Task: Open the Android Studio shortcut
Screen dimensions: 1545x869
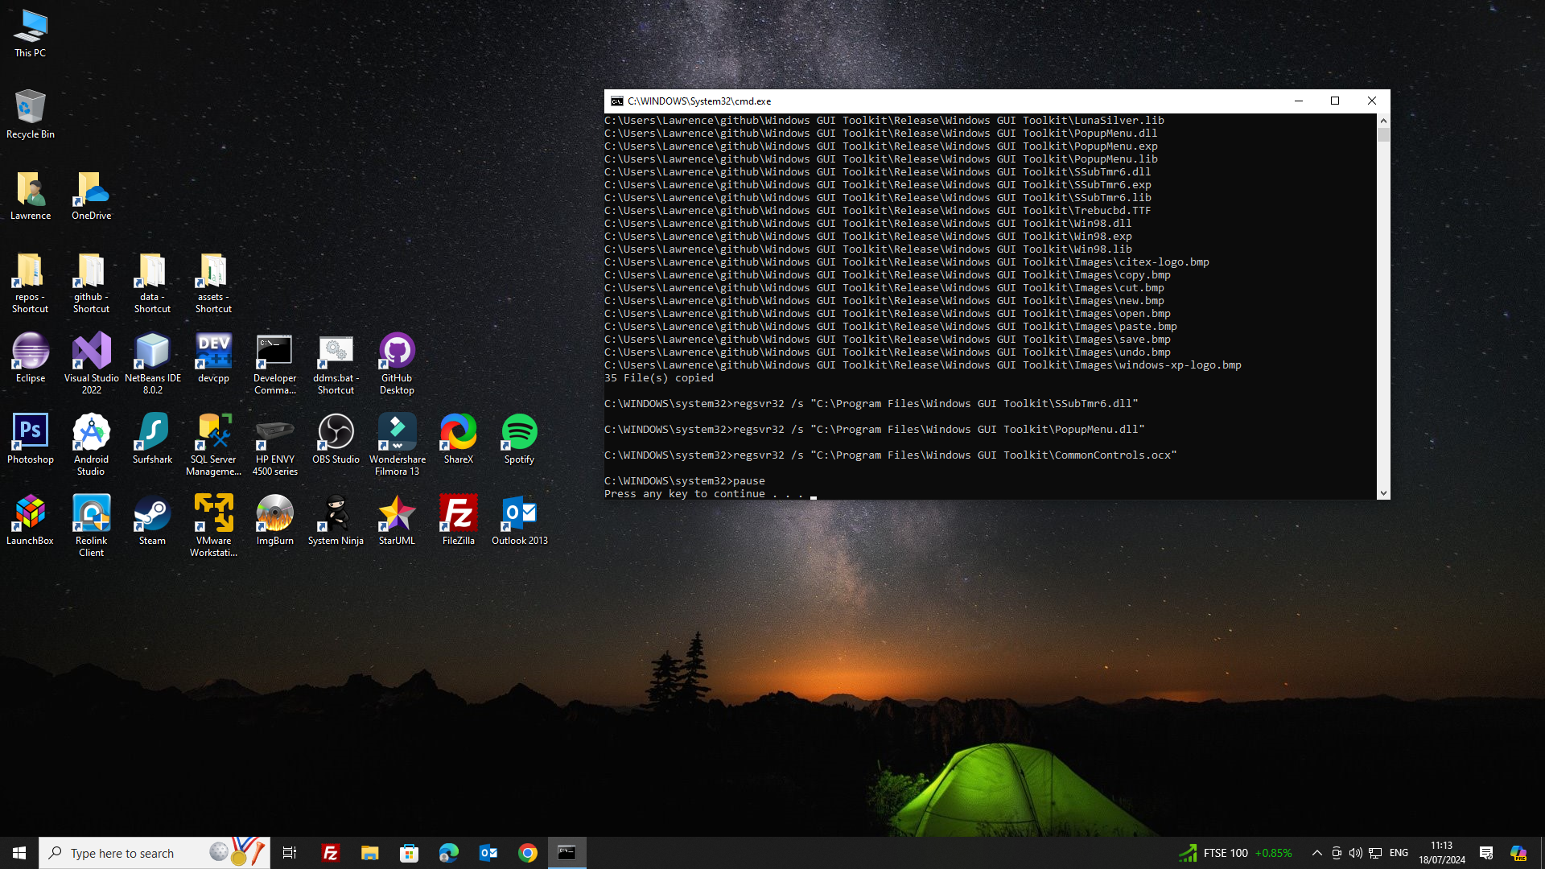Action: [91, 432]
